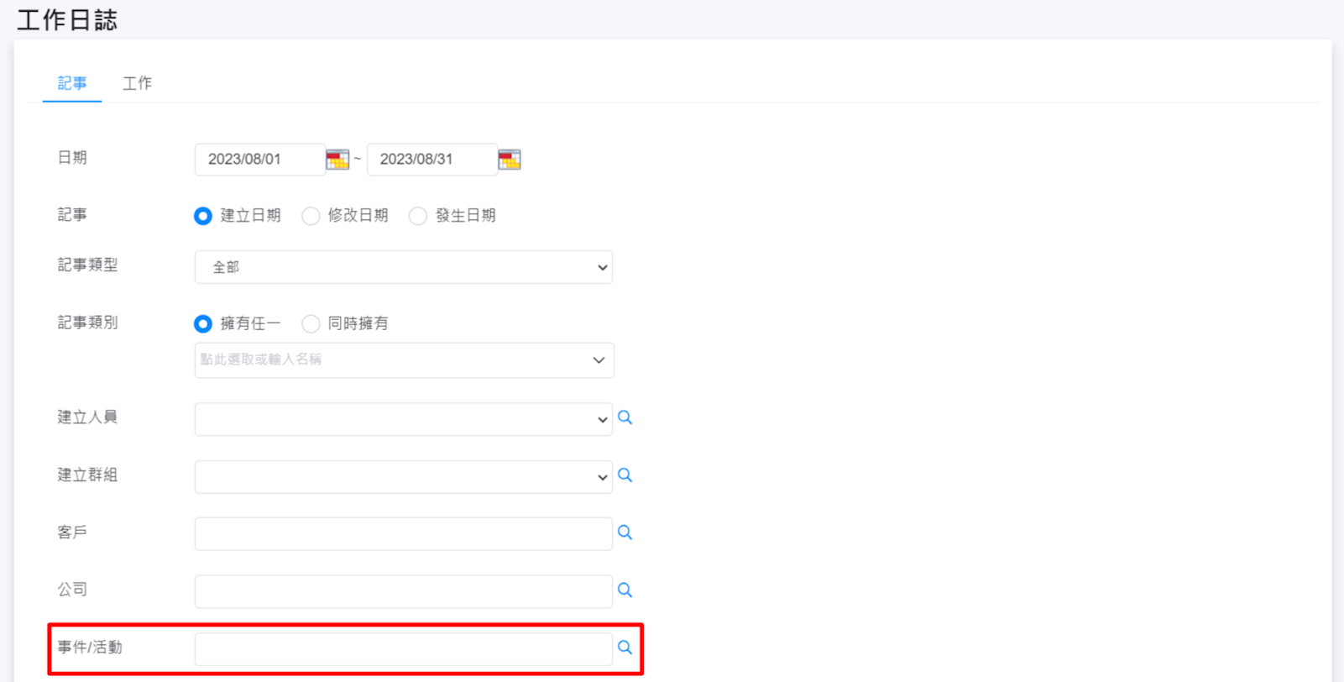Click search icon next to 公司 field

pos(625,590)
